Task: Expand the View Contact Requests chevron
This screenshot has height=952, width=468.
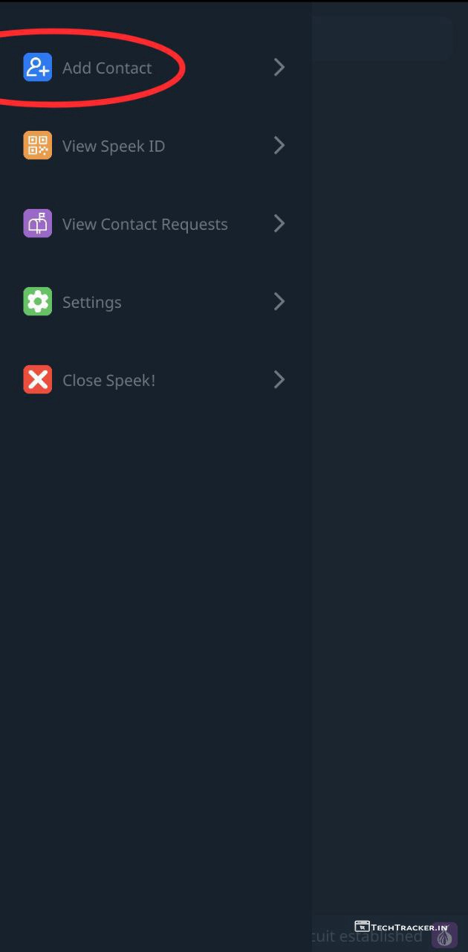Action: pyautogui.click(x=279, y=224)
